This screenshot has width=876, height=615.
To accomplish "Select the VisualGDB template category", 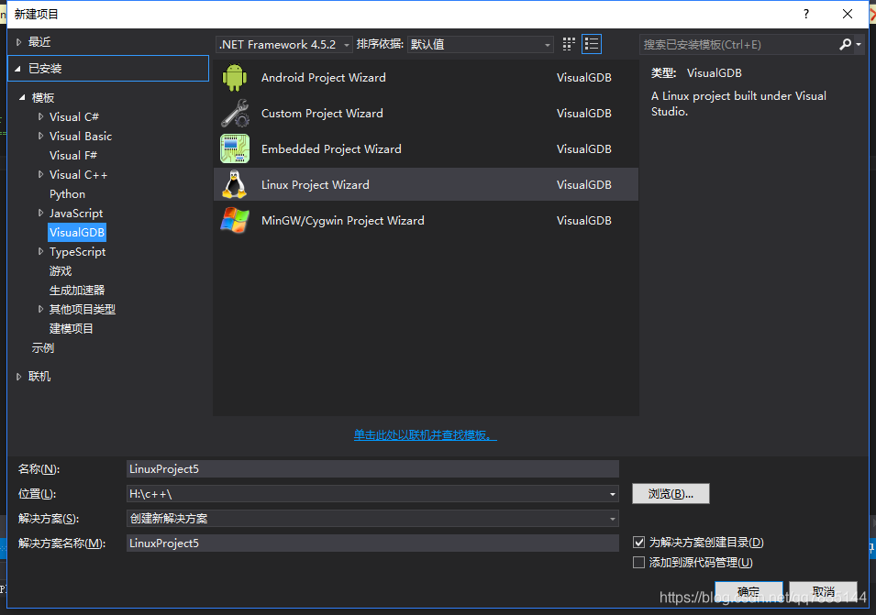I will point(77,232).
